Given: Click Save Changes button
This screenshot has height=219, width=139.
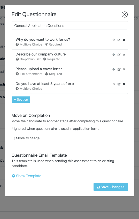Looking at the screenshot, I should point(111,187).
